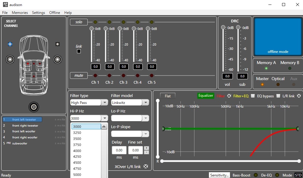303x178 pixels.
Task: Enable the channel link checkbox
Action: pos(79,51)
